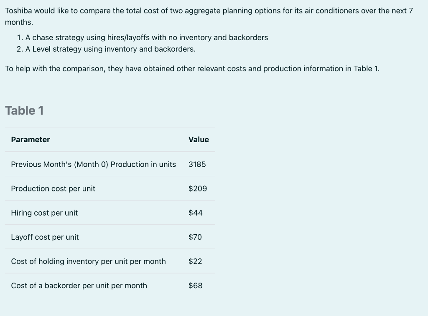Viewport: 428px width, 316px height.
Task: Click the word 'months.' ending the first paragraph
Action: [19, 22]
